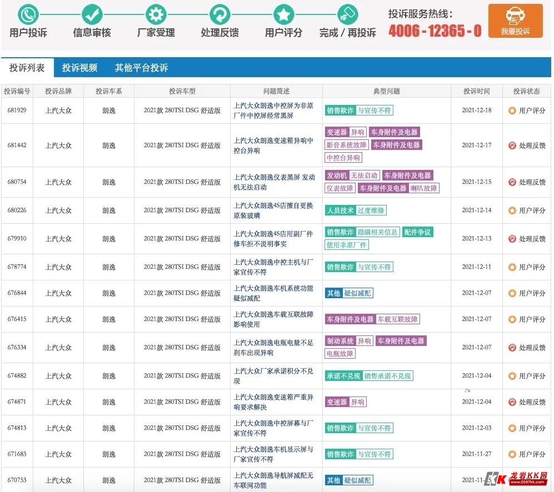Click hotline number 4006-12365-0

tap(435, 31)
